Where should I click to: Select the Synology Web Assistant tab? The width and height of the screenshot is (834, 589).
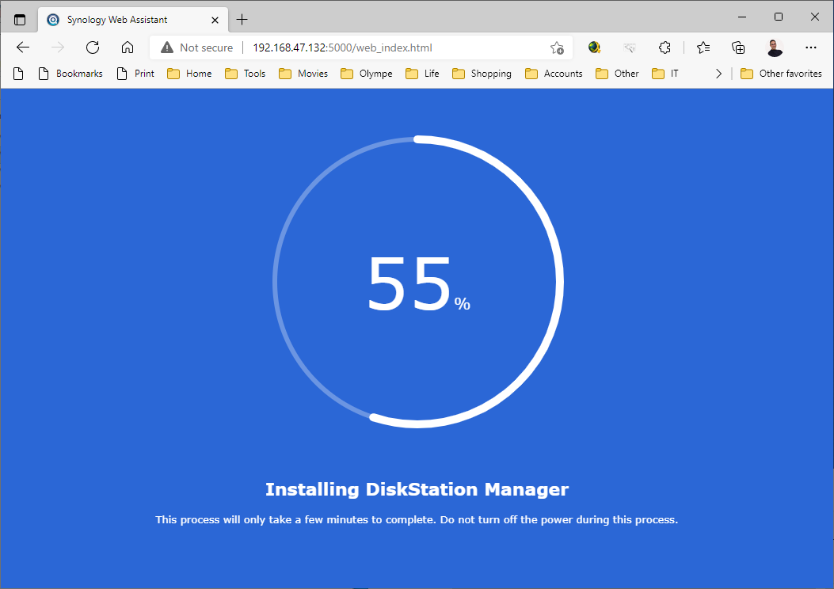(133, 20)
